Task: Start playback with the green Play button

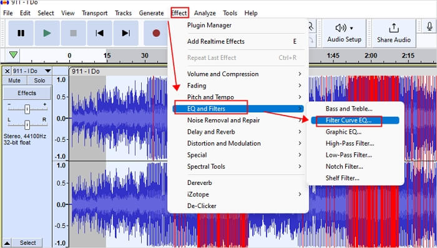Action: (x=47, y=33)
